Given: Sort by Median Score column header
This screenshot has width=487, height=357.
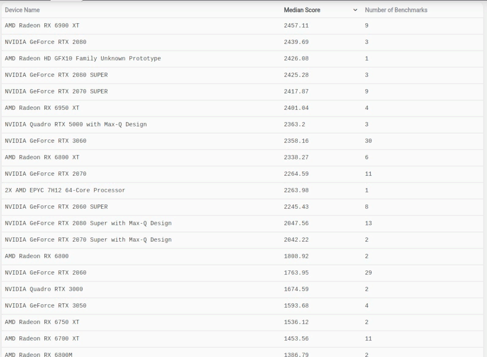Looking at the screenshot, I should pyautogui.click(x=302, y=10).
